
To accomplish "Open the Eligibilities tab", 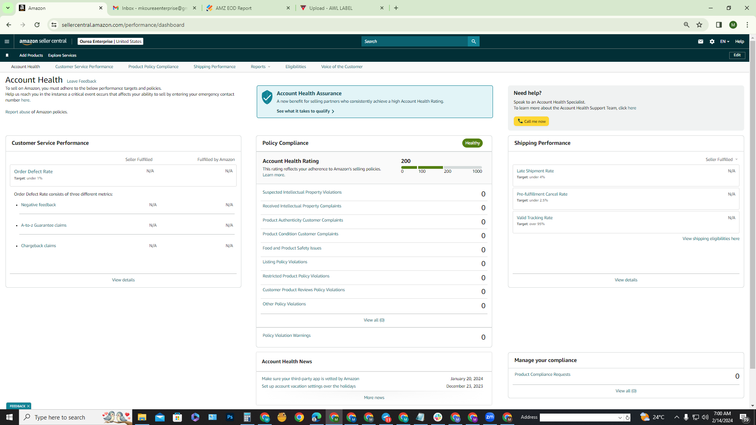I will pos(296,67).
